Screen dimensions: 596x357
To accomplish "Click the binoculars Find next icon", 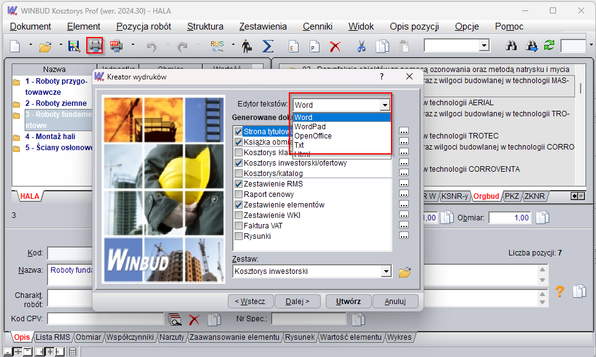I will [x=531, y=46].
